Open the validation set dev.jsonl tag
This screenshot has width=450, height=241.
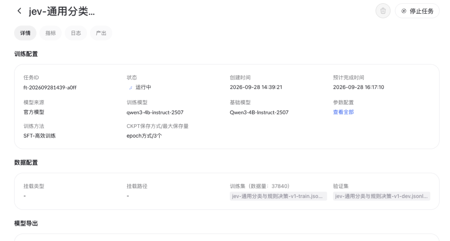pos(381,196)
